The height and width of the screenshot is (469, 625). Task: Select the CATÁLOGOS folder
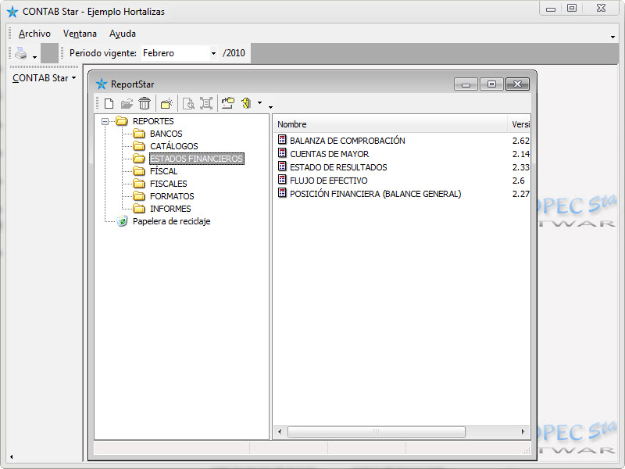(x=173, y=146)
